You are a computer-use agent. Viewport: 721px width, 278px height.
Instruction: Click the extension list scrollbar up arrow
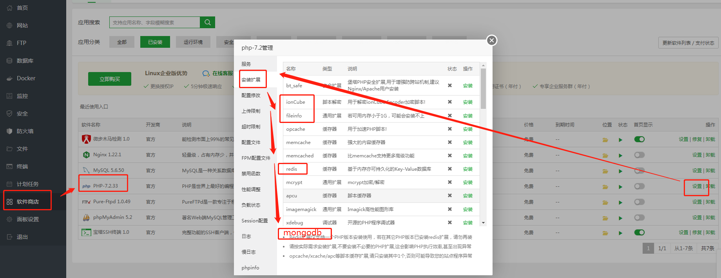(x=483, y=65)
